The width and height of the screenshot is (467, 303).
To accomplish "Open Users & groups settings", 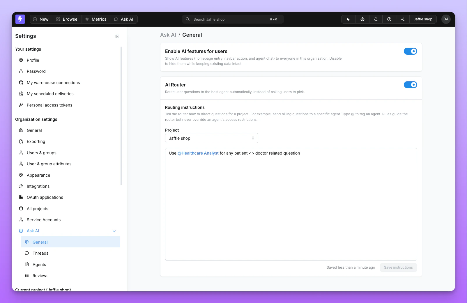I will 68,153.
